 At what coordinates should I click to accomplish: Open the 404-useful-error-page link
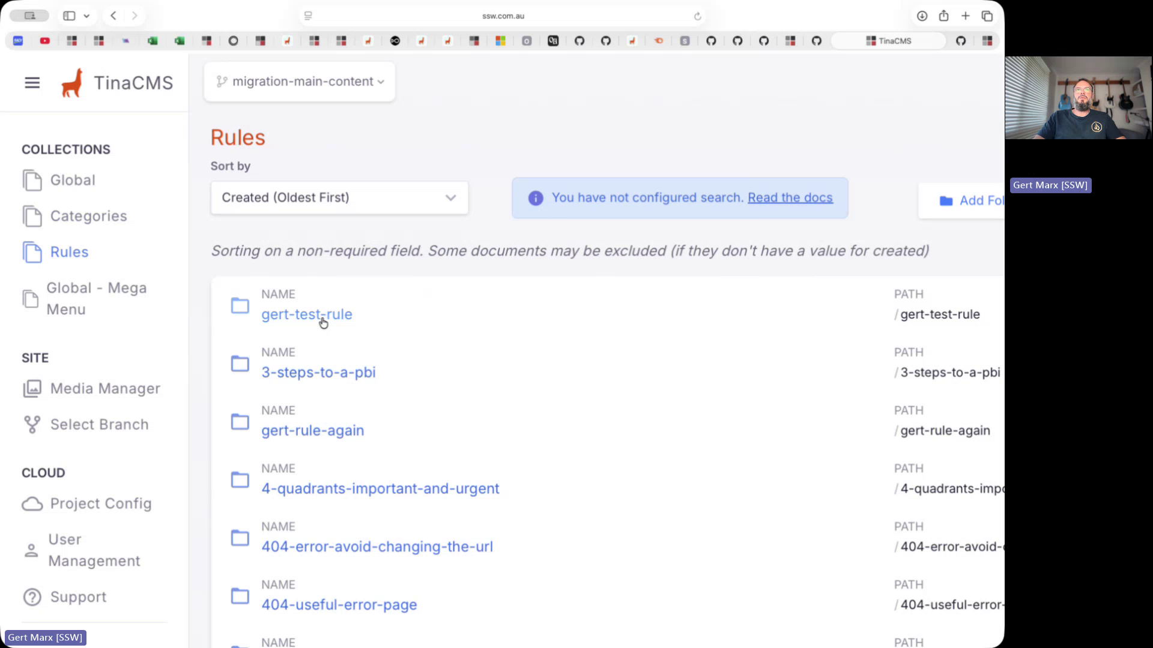(339, 605)
